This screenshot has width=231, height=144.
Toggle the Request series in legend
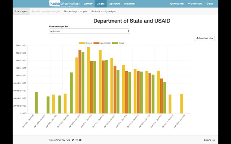(x=86, y=43)
